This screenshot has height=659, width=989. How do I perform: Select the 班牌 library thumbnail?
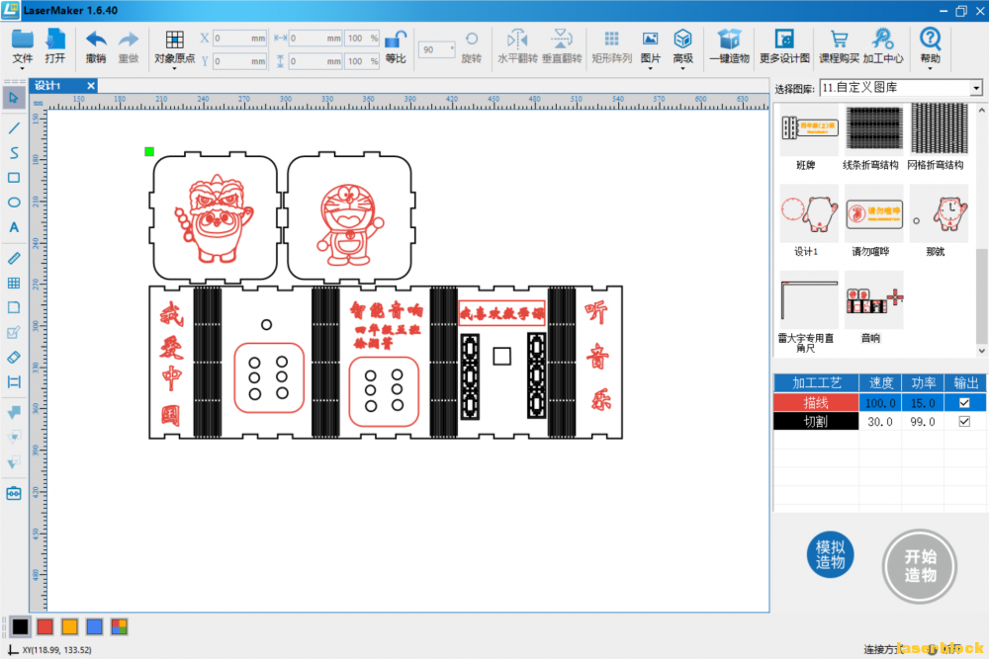coord(809,130)
